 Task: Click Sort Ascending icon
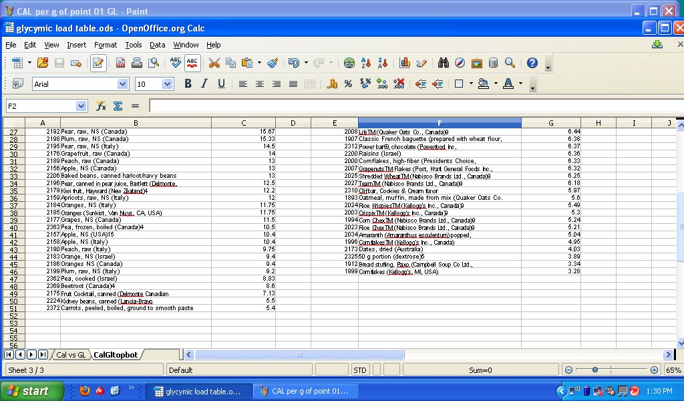point(366,63)
